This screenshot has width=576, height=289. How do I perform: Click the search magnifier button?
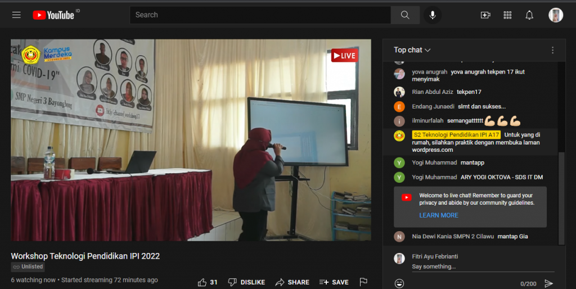point(405,15)
